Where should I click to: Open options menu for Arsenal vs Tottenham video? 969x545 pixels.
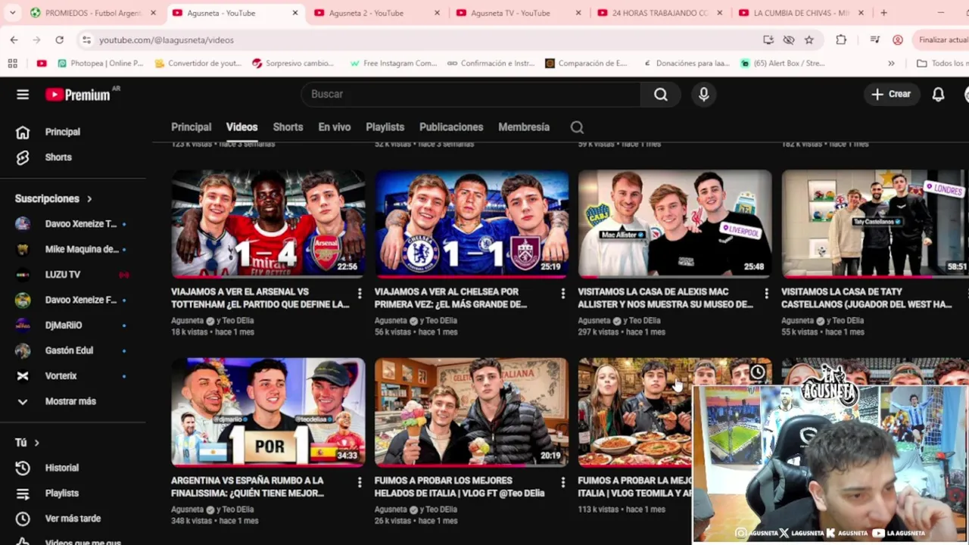360,293
